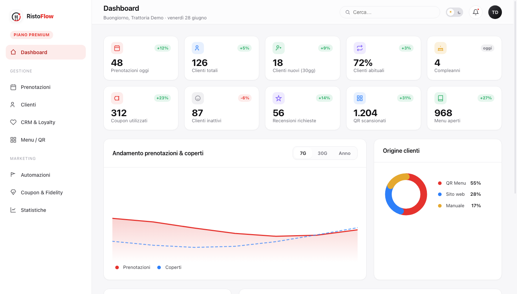Toggle Prenotazioni series in chart legend
The image size is (517, 294).
coord(133,267)
